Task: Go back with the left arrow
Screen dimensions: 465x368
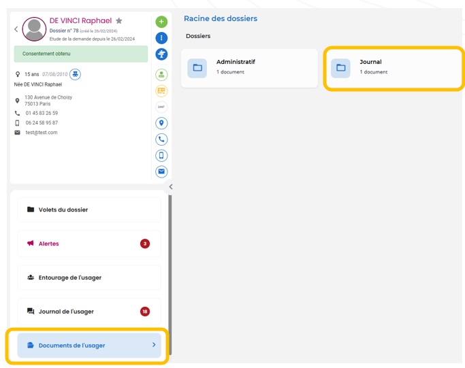Action: 16,29
